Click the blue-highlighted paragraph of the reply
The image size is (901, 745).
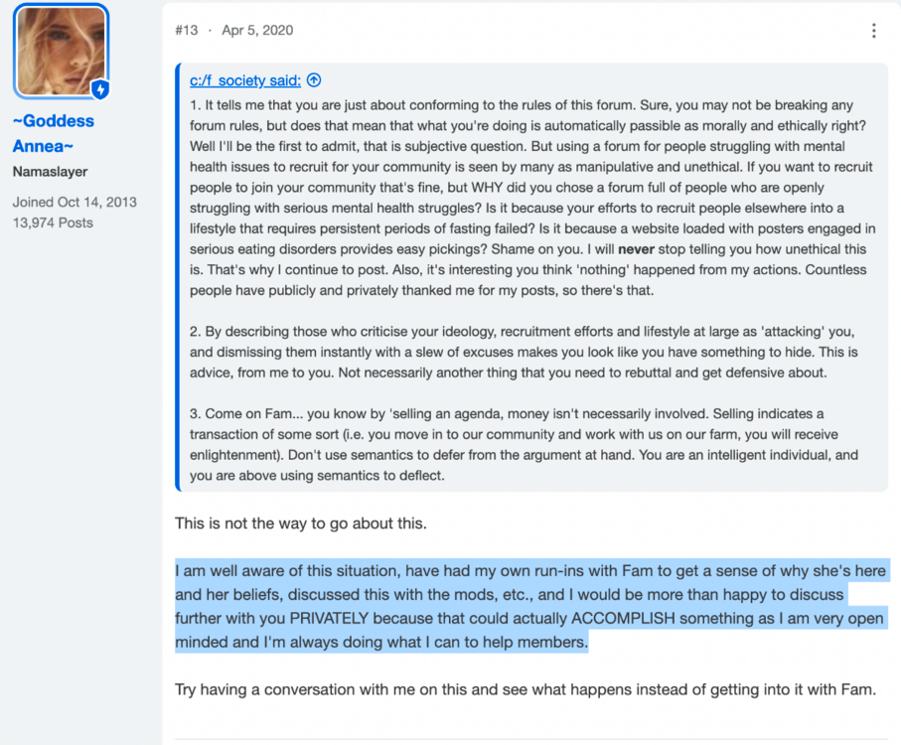(x=532, y=606)
